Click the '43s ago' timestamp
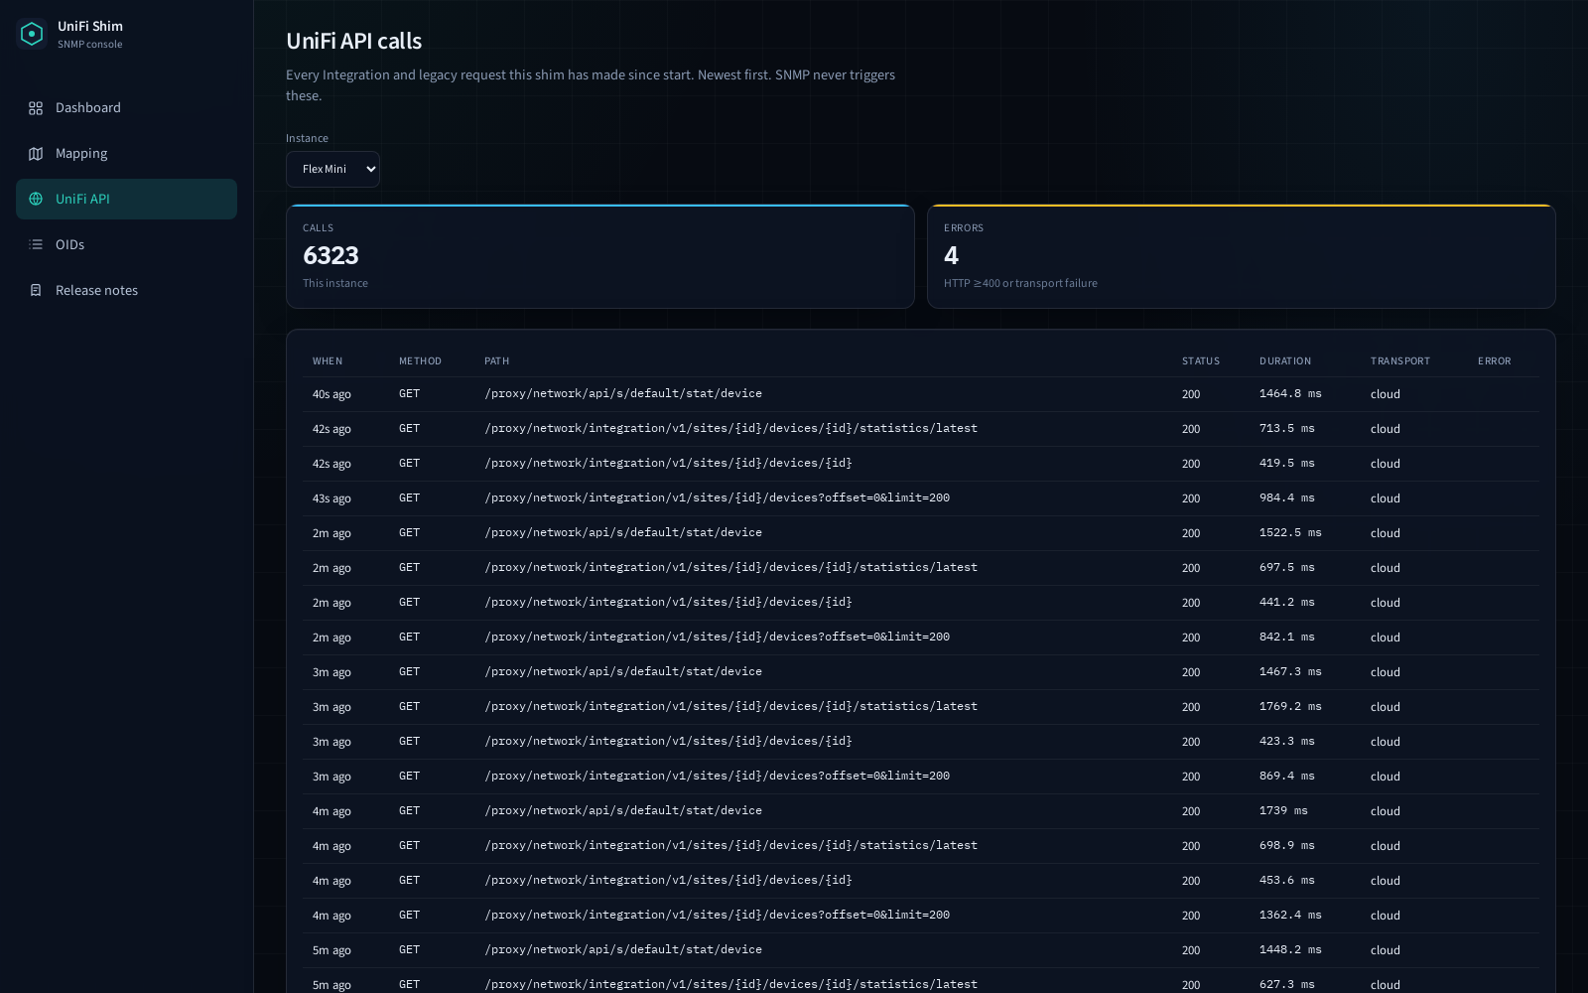Screen dimensions: 1588x993 coord(331,498)
